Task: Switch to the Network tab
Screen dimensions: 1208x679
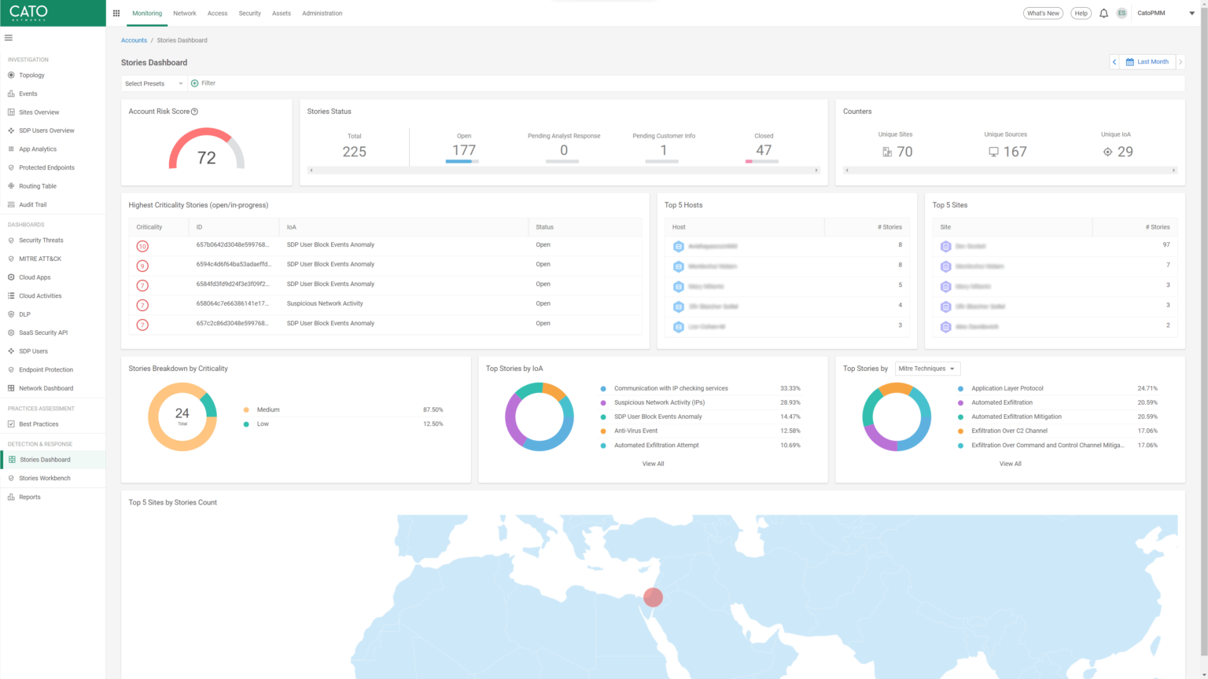Action: (x=184, y=13)
